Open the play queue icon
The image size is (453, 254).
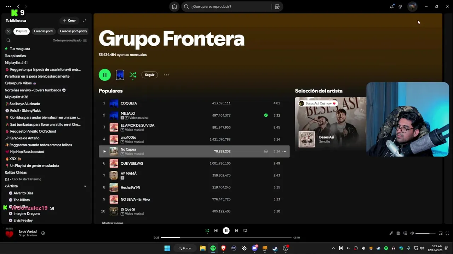point(398,233)
